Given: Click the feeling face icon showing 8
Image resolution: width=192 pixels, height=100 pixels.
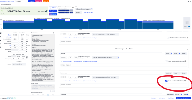Looking at the screenshot, I should [42, 11].
